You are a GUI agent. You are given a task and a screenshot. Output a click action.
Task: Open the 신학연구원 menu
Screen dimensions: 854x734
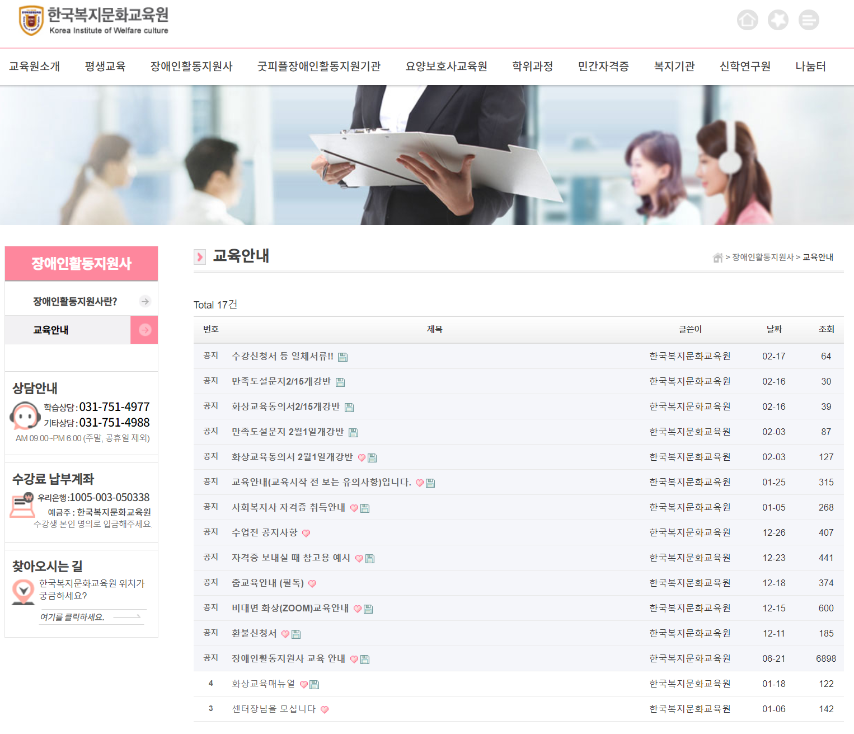745,67
